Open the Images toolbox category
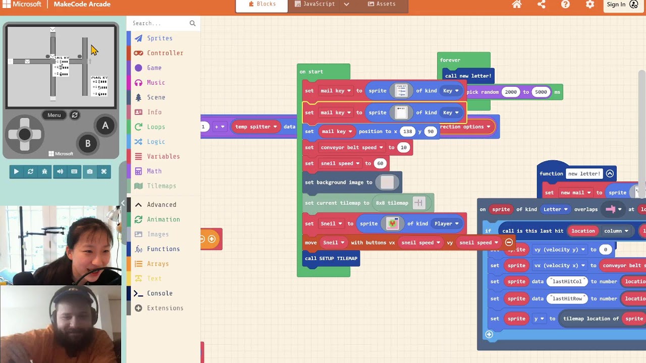 [164, 234]
